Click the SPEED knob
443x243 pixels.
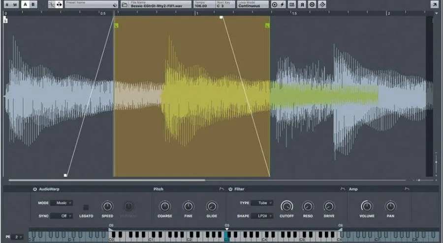[x=107, y=206]
